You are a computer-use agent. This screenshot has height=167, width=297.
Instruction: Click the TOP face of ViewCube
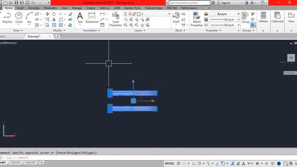coord(291,58)
